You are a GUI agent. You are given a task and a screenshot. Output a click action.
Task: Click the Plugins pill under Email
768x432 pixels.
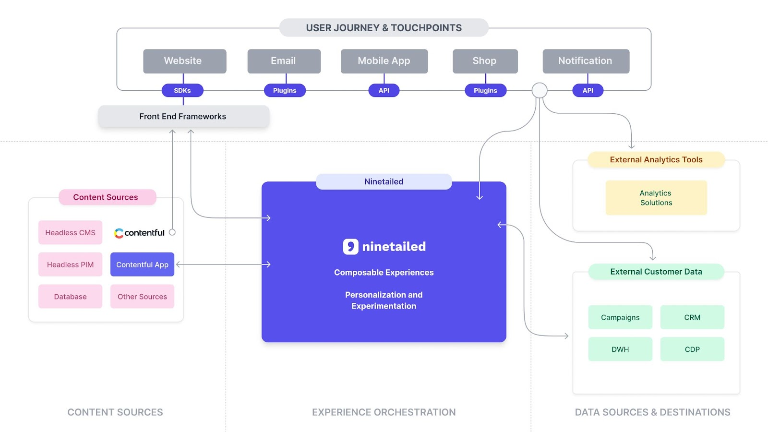point(285,90)
